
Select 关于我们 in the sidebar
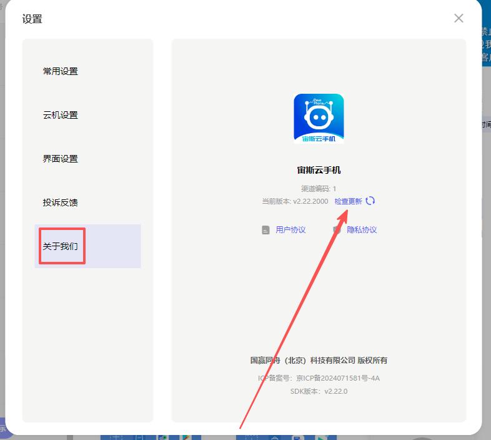point(87,246)
